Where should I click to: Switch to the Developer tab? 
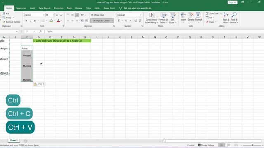coord(21,8)
